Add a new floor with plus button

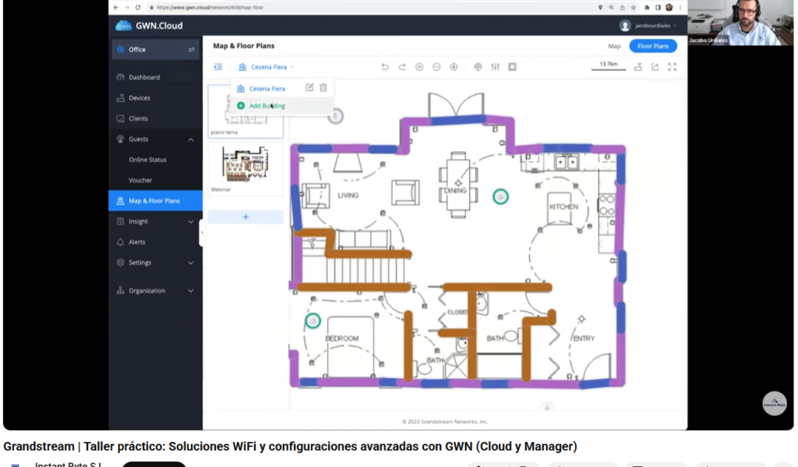pyautogui.click(x=245, y=217)
